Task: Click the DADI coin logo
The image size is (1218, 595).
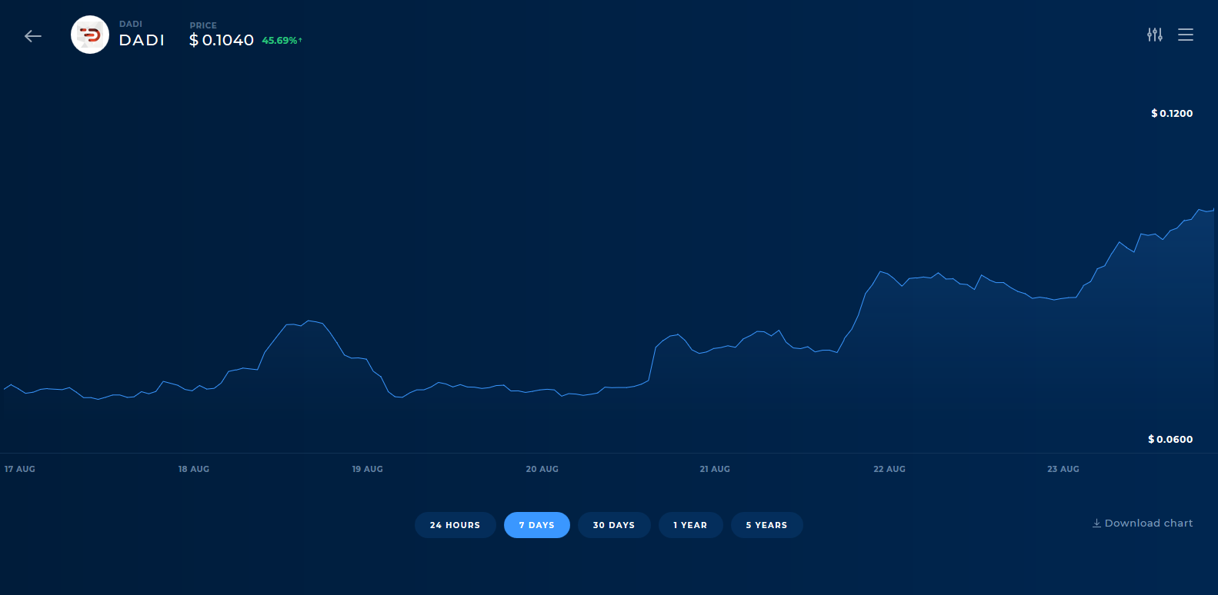Action: pyautogui.click(x=90, y=35)
